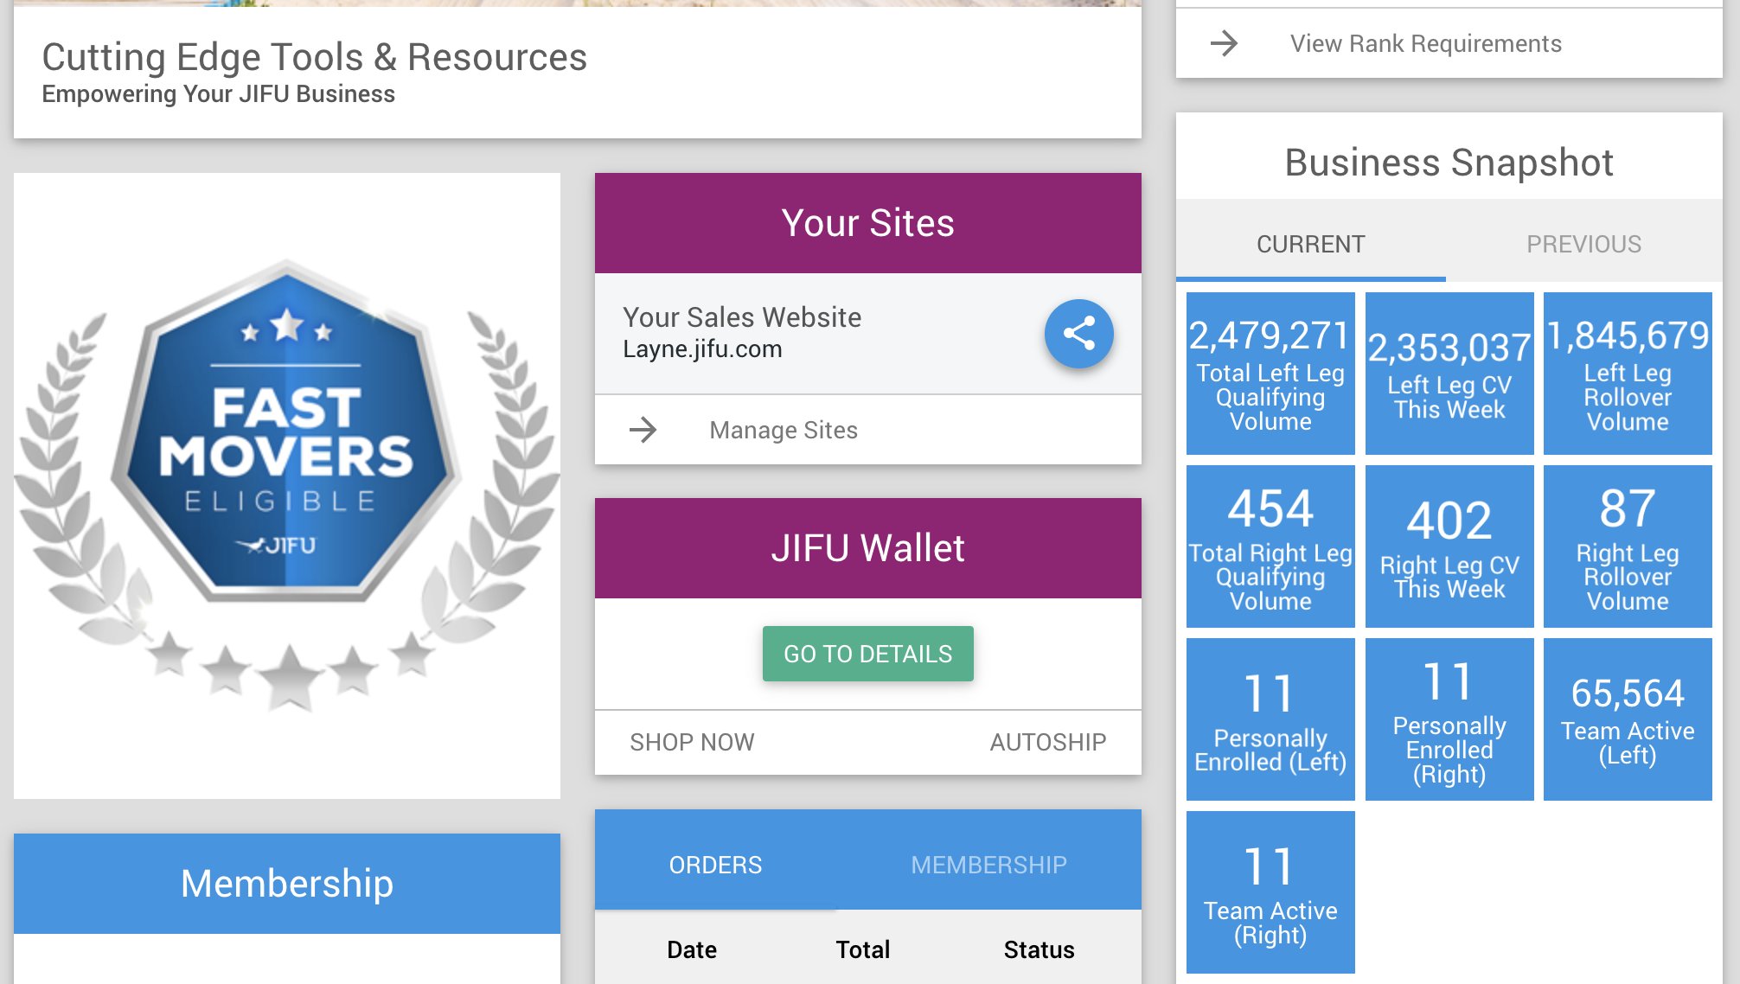Click the Team Active (Right) tile

1270,892
